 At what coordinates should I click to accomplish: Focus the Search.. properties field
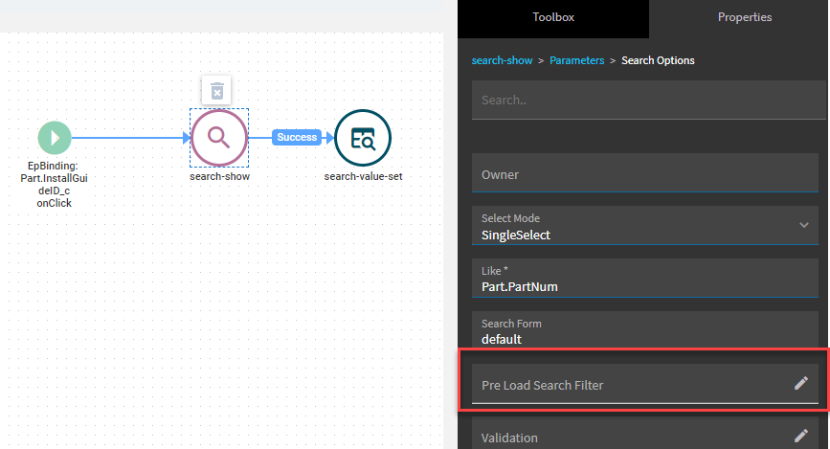tap(648, 101)
